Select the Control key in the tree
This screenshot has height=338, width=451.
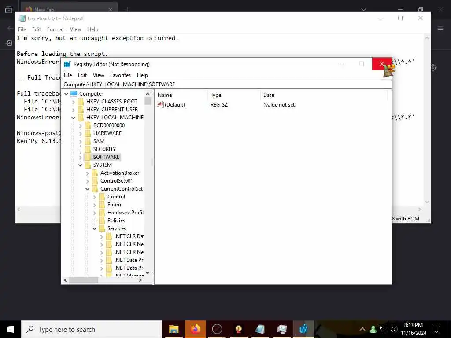pyautogui.click(x=116, y=197)
